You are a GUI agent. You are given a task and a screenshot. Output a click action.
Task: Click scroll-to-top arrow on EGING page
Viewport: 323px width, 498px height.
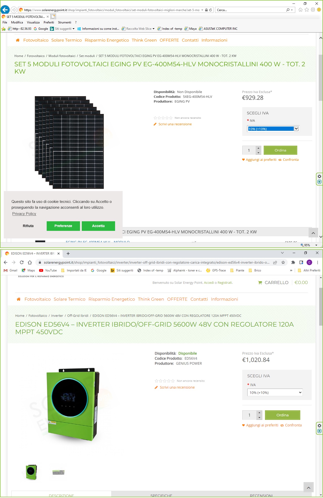[x=313, y=233]
